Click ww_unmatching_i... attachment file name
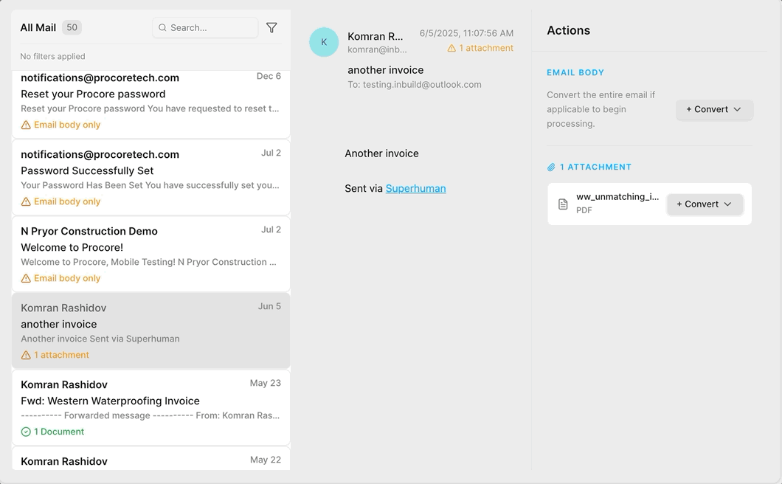 click(x=617, y=196)
